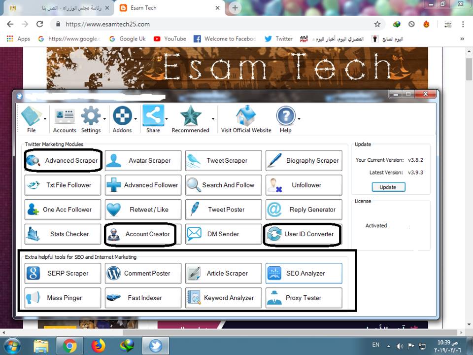Open Chrome three-dot menu

(x=463, y=24)
